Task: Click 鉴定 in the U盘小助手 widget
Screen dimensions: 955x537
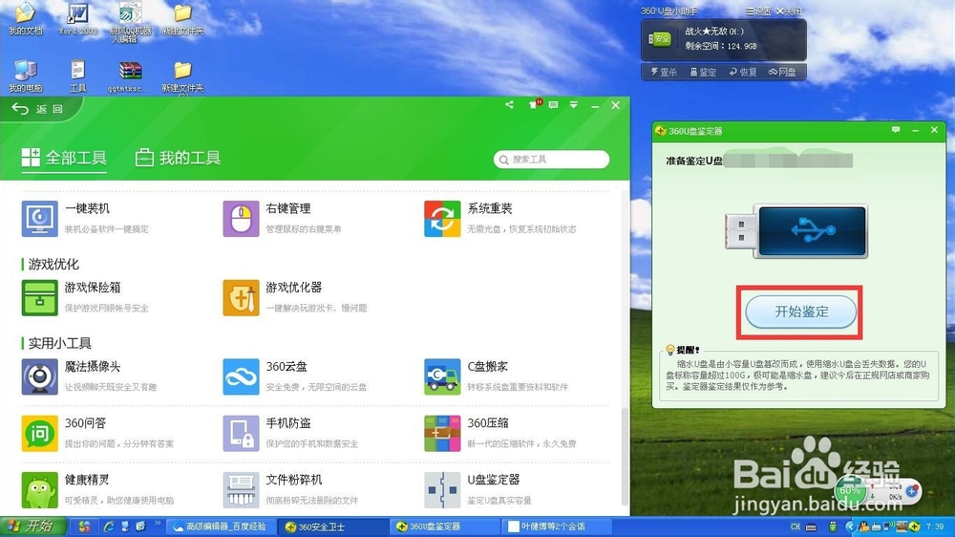Action: tap(703, 72)
